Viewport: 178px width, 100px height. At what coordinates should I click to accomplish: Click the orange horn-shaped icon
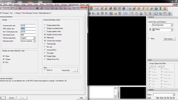(115, 14)
